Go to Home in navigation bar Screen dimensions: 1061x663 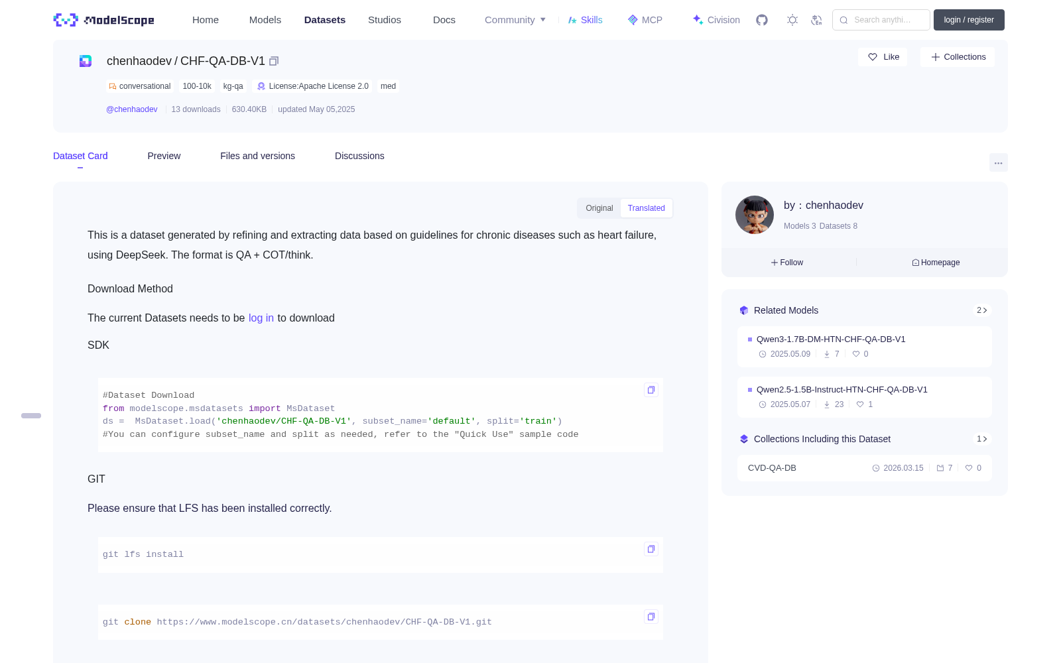coord(206,20)
